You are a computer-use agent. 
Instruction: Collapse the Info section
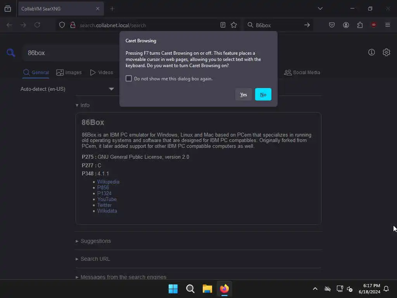(83, 105)
